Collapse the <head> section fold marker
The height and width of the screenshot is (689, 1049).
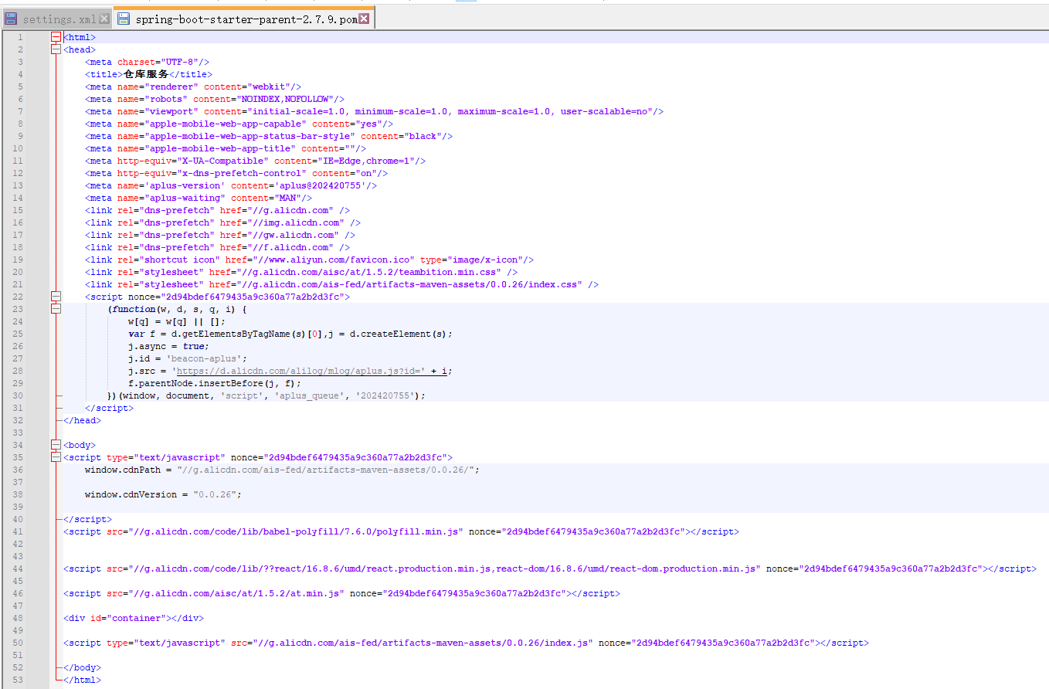54,49
